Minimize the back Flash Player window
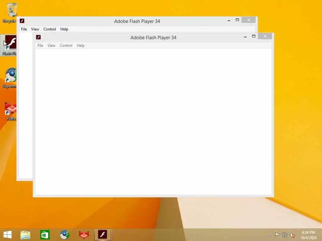322x241 pixels. click(229, 20)
